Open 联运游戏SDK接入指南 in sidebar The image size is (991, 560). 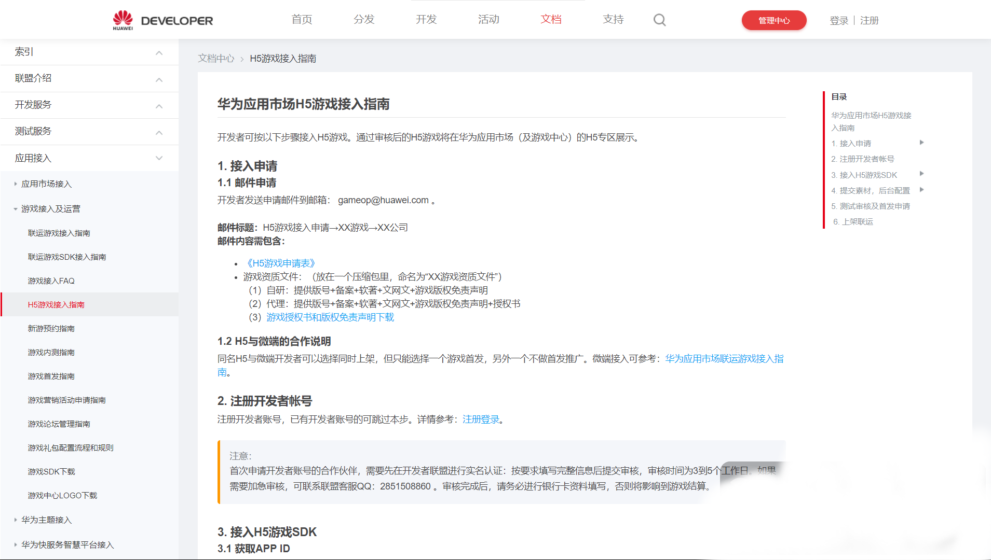[x=66, y=257]
